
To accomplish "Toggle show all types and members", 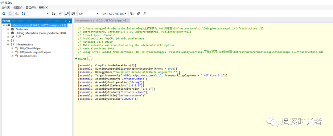I will click(73, 14).
